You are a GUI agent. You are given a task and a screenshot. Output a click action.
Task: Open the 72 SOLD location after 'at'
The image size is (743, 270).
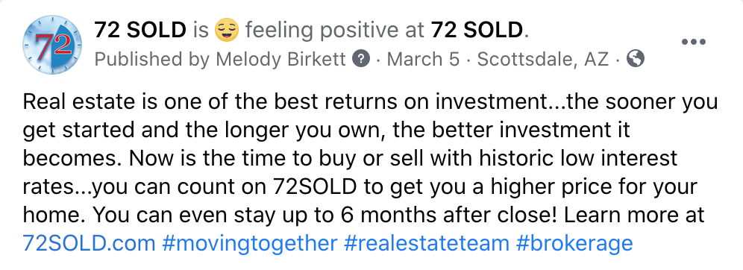pos(476,31)
